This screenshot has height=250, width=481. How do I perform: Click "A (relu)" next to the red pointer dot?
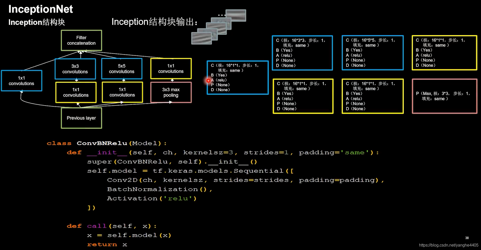click(x=219, y=80)
